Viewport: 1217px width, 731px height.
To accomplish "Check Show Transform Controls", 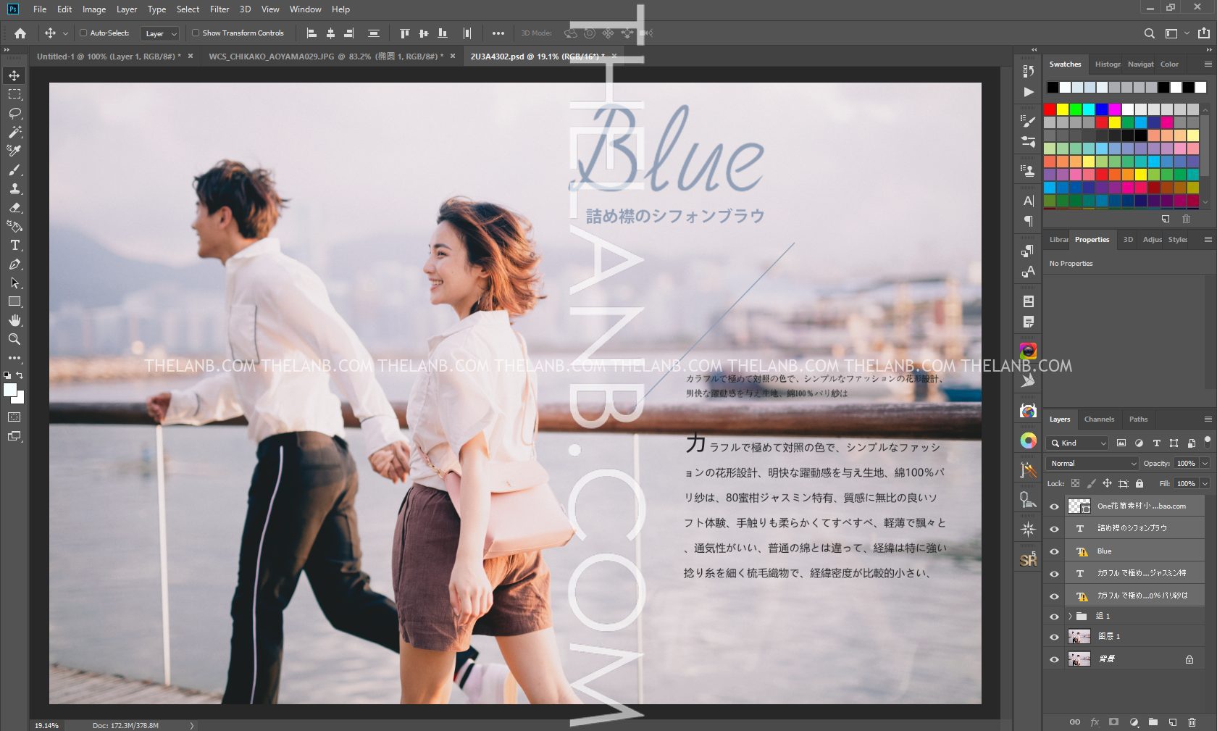I will [196, 33].
